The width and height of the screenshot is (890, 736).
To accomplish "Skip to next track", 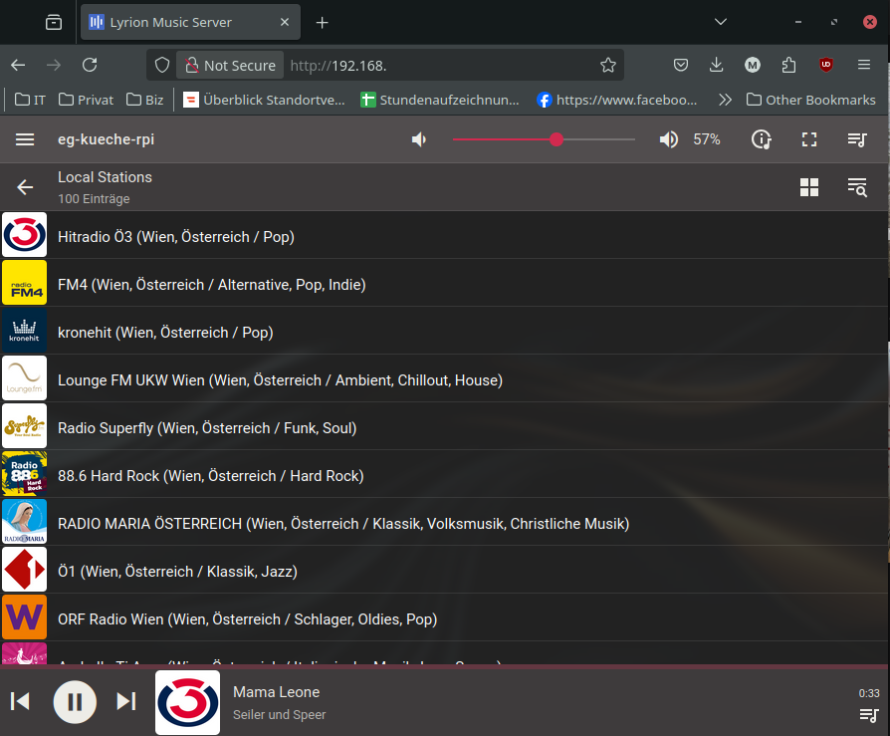I will pyautogui.click(x=126, y=701).
